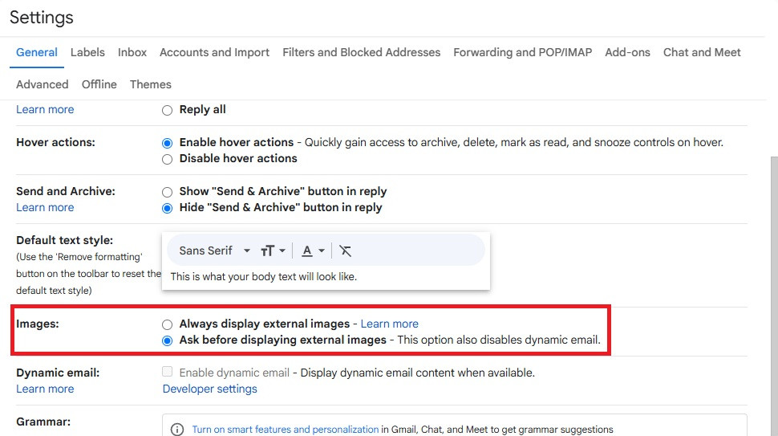The height and width of the screenshot is (436, 778).
Task: Click the Remove formatting icon
Action: 346,251
